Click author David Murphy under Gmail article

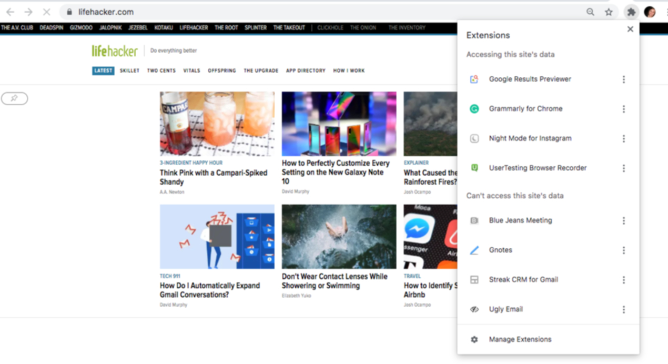point(174,305)
